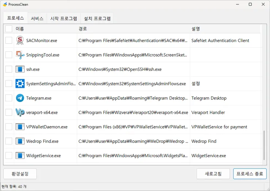Check the SACMonitor.exe row checkbox
Screen dimensions: 270x191
pyautogui.click(x=9, y=40)
